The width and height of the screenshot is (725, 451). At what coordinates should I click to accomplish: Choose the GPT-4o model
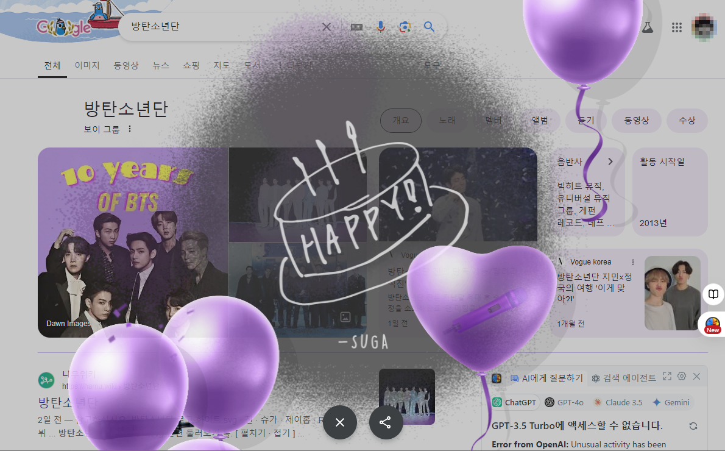(x=564, y=402)
